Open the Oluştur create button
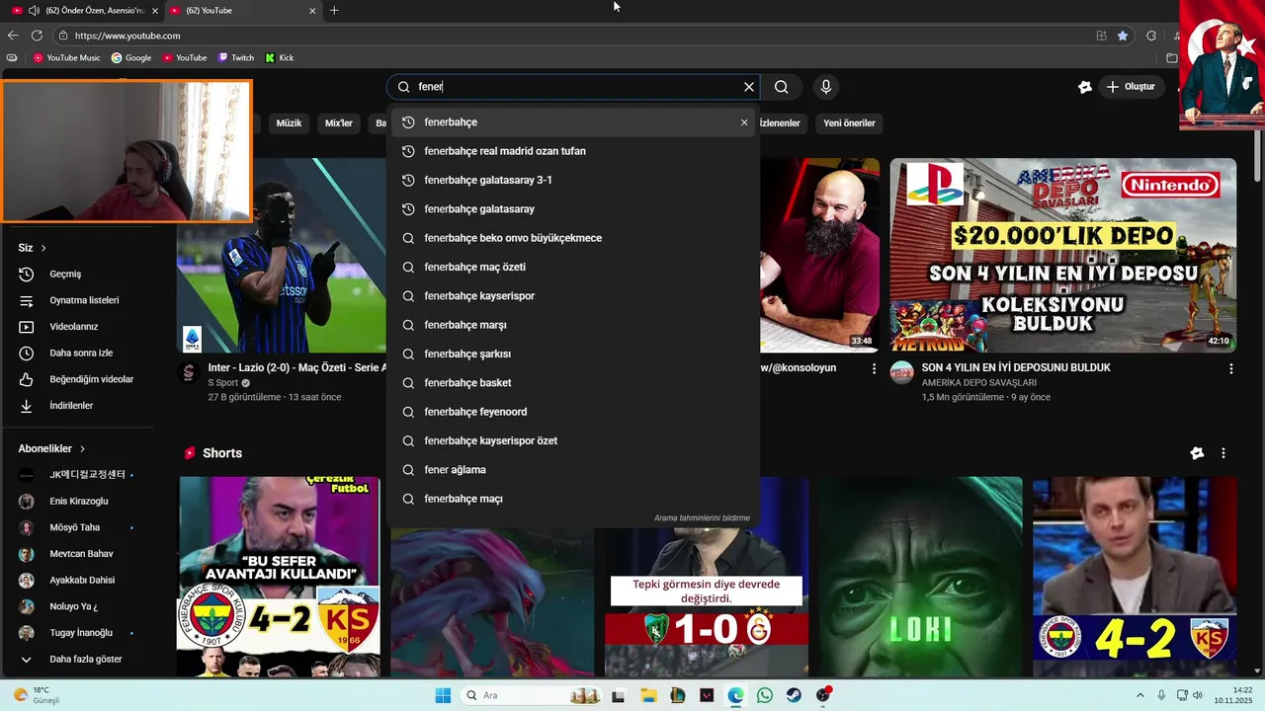 (x=1131, y=87)
